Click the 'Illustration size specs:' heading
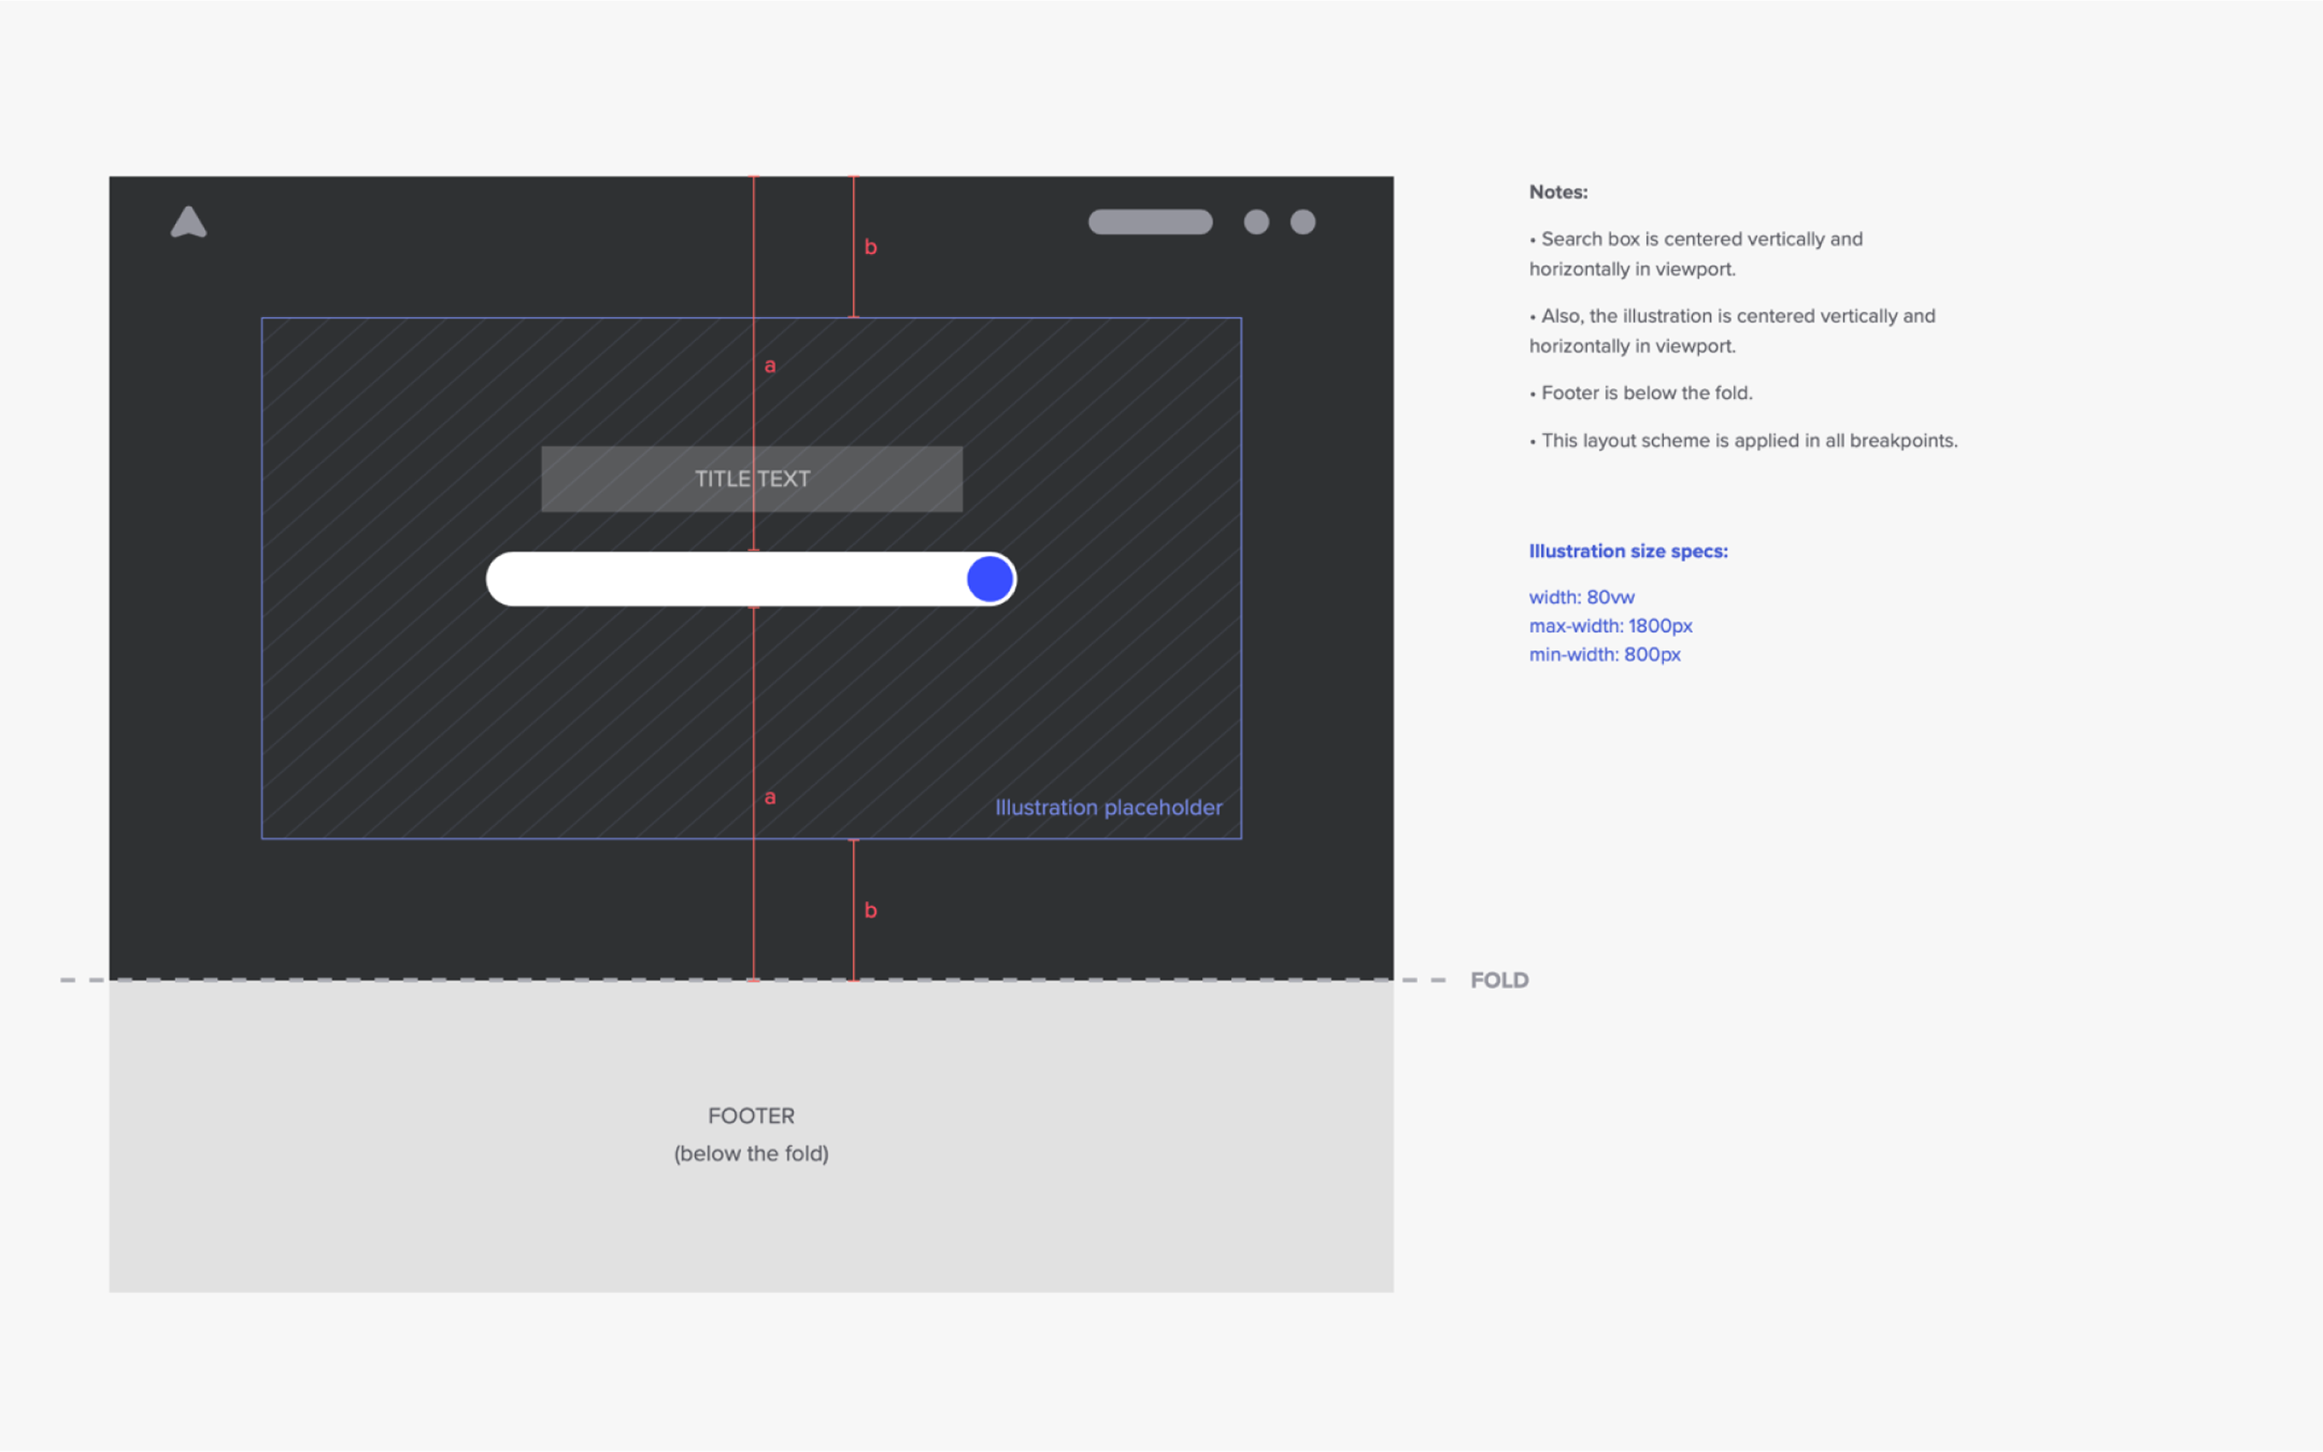This screenshot has width=2323, height=1452. click(x=1628, y=551)
